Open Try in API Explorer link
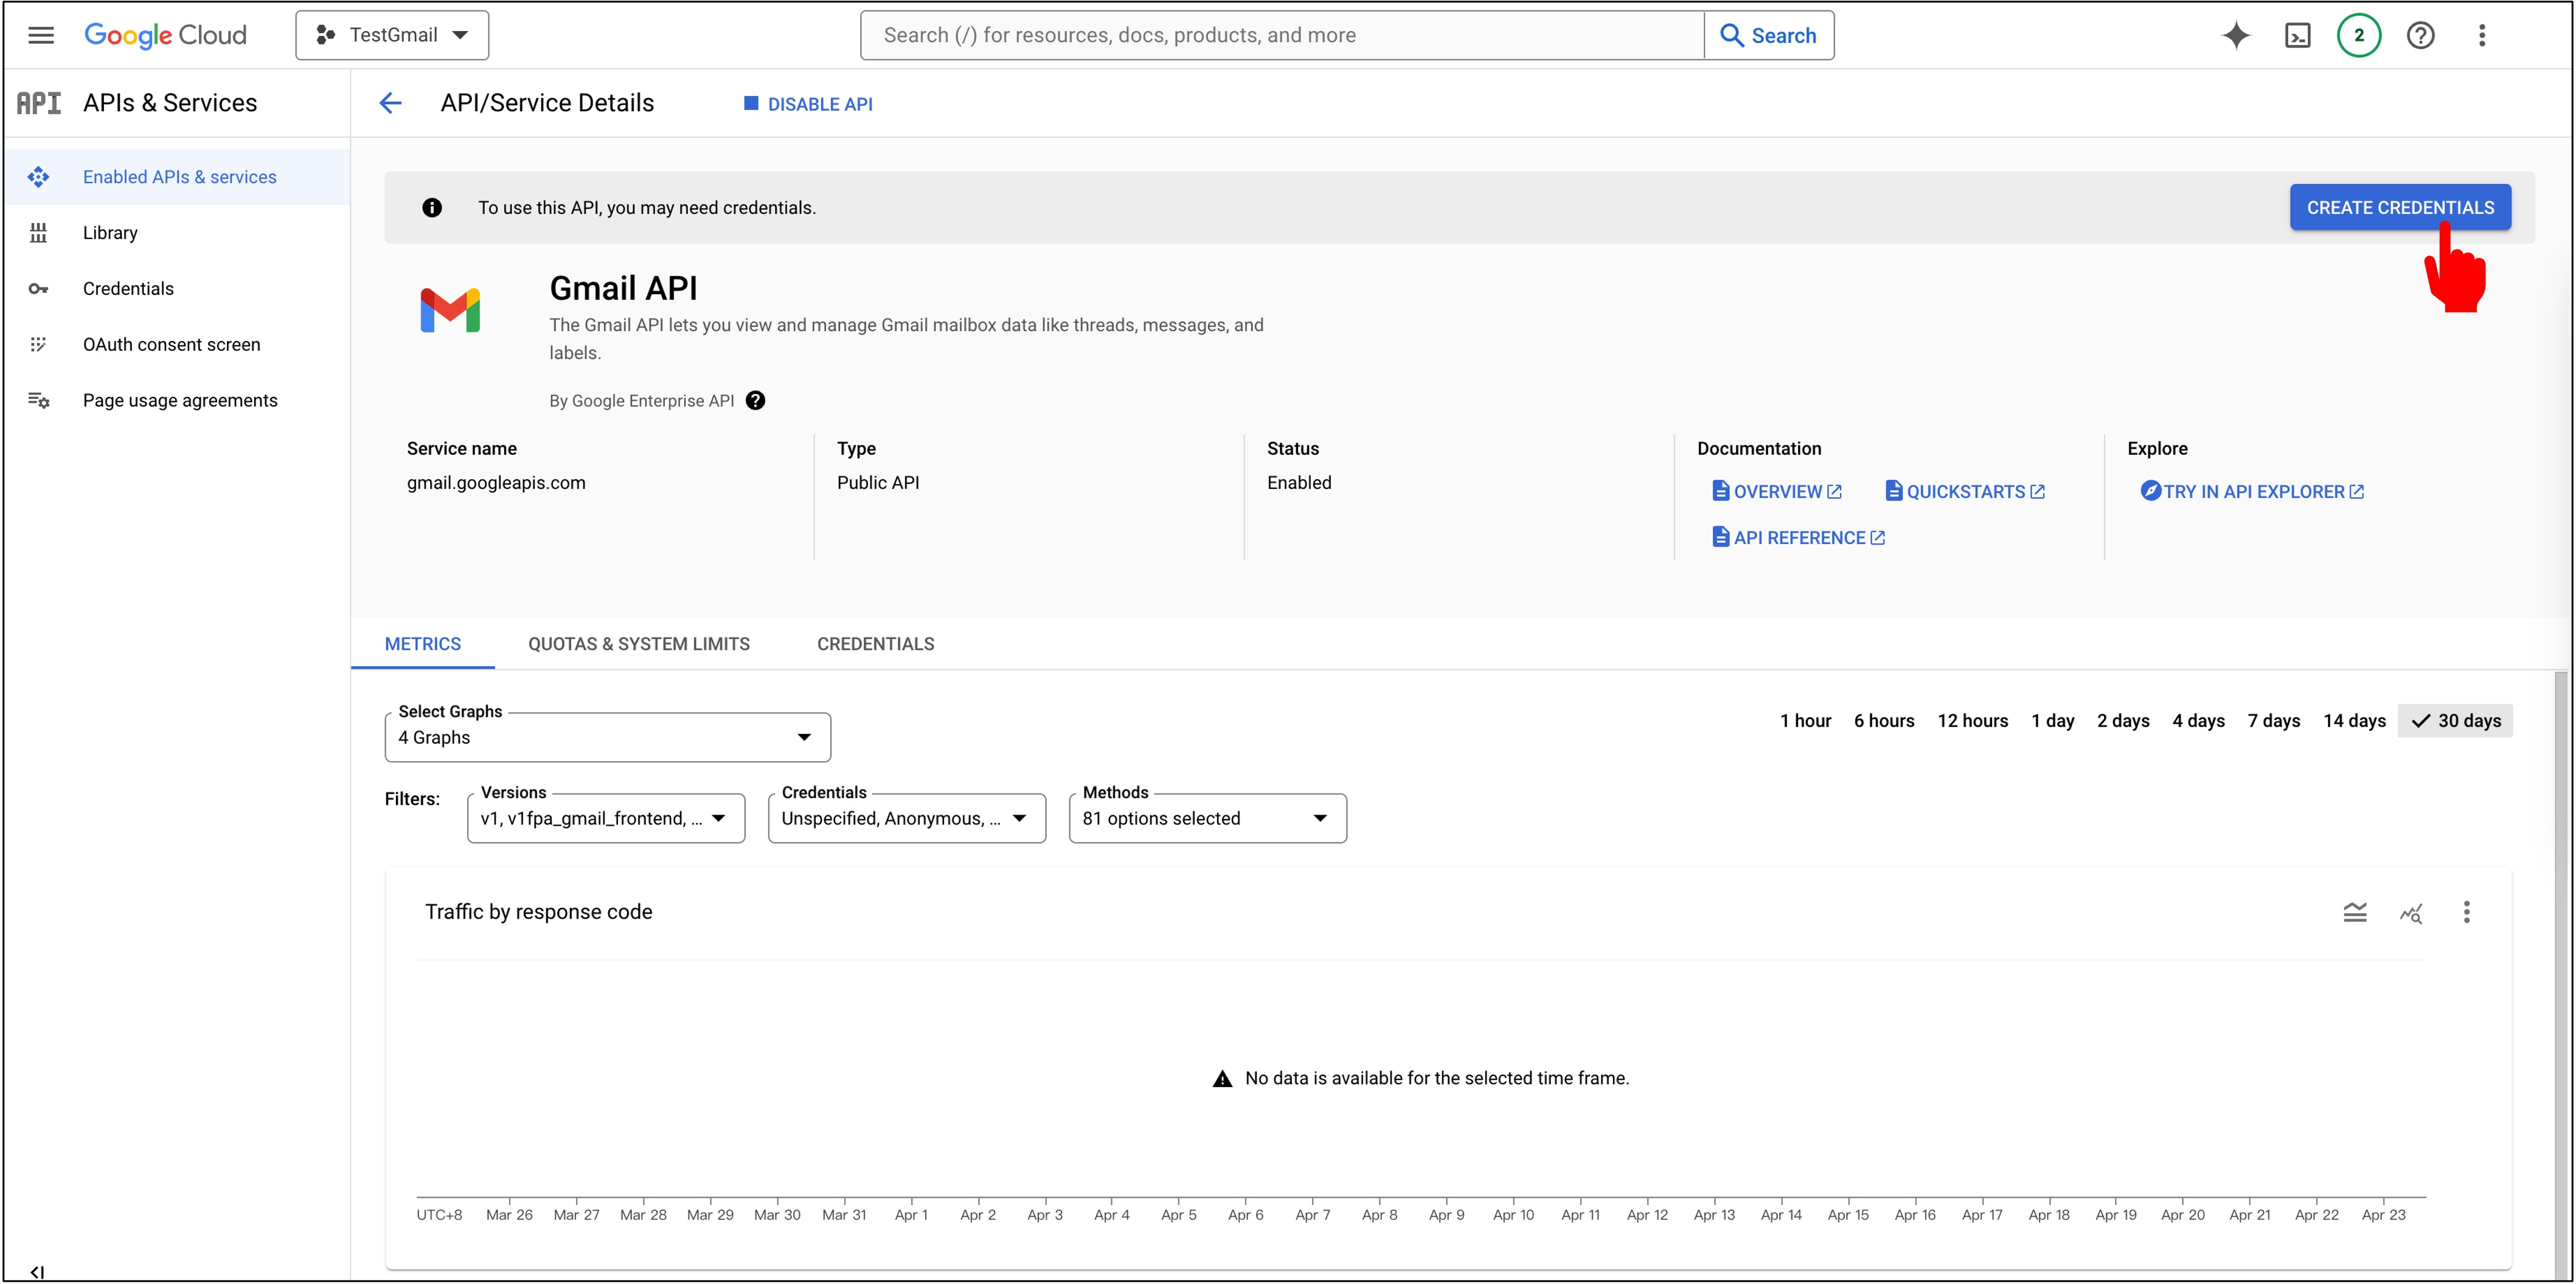This screenshot has height=1284, width=2576. click(x=2252, y=492)
